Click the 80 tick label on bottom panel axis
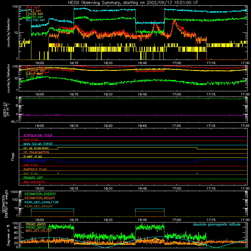Screen dimensions: 251x251 pyautogui.click(x=16, y=227)
